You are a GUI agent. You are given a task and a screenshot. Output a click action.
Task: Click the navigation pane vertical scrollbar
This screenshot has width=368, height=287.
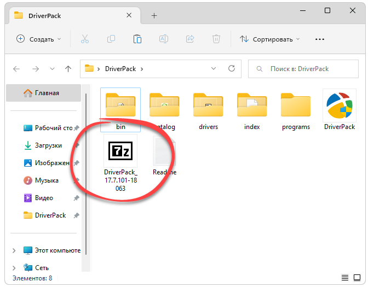tap(86, 174)
